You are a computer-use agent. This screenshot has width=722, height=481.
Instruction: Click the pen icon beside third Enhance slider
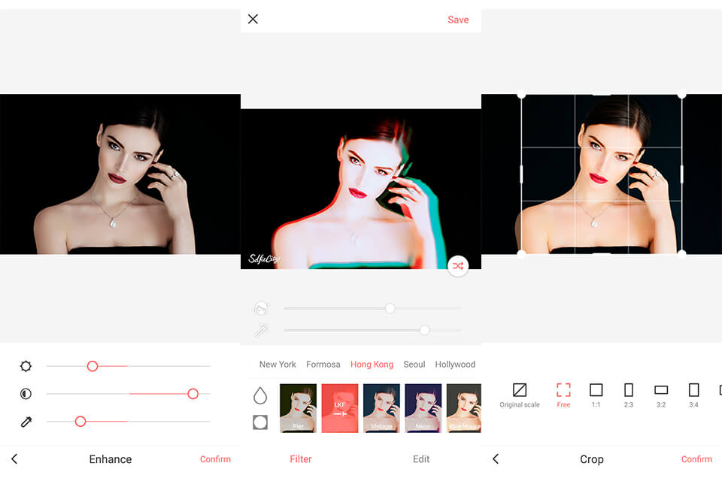[x=26, y=422]
